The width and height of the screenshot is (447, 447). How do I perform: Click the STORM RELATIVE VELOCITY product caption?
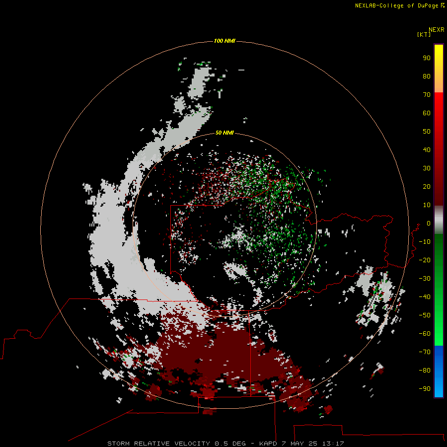pyautogui.click(x=225, y=444)
